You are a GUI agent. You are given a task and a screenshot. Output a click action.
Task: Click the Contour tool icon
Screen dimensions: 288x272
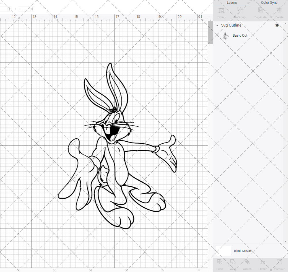pos(279,262)
